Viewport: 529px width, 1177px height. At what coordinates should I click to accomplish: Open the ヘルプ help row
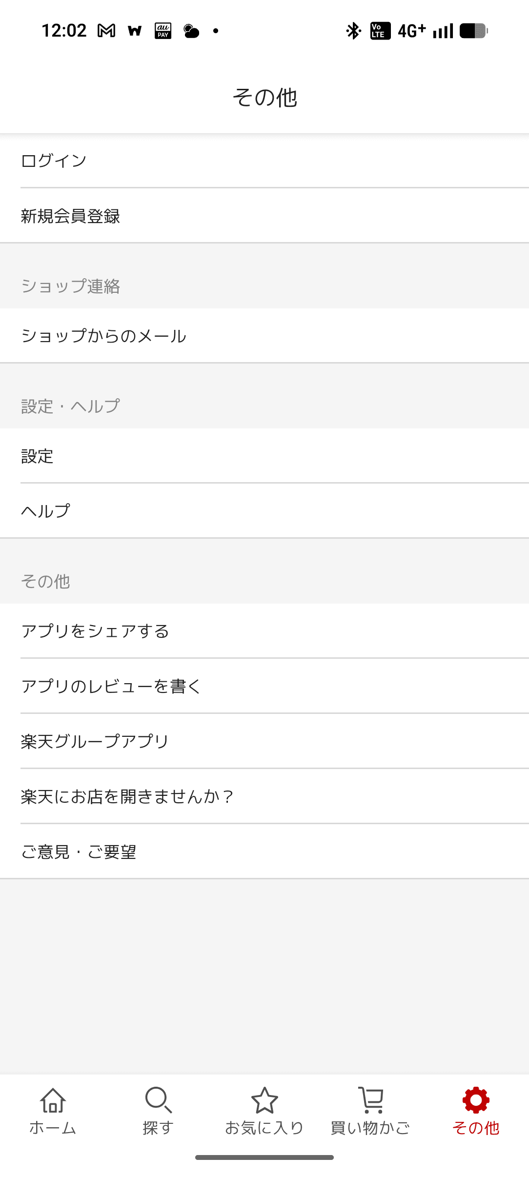click(x=264, y=511)
